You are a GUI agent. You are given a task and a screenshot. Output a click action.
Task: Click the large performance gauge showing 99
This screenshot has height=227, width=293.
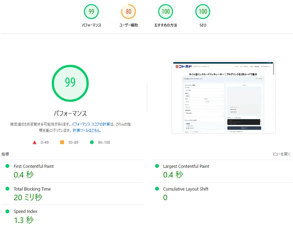click(x=70, y=83)
